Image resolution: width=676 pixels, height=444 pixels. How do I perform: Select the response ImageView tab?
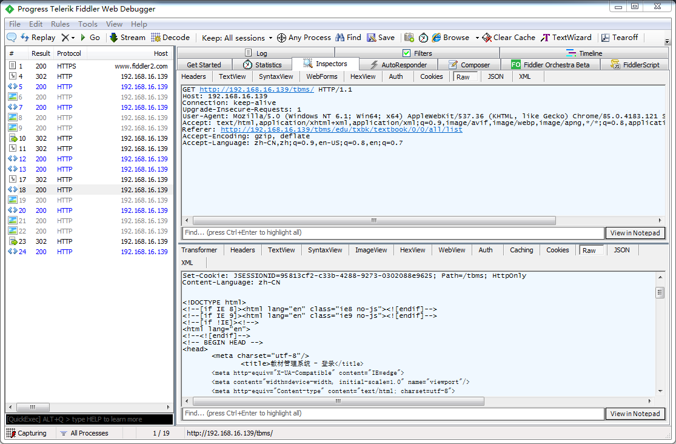point(371,250)
